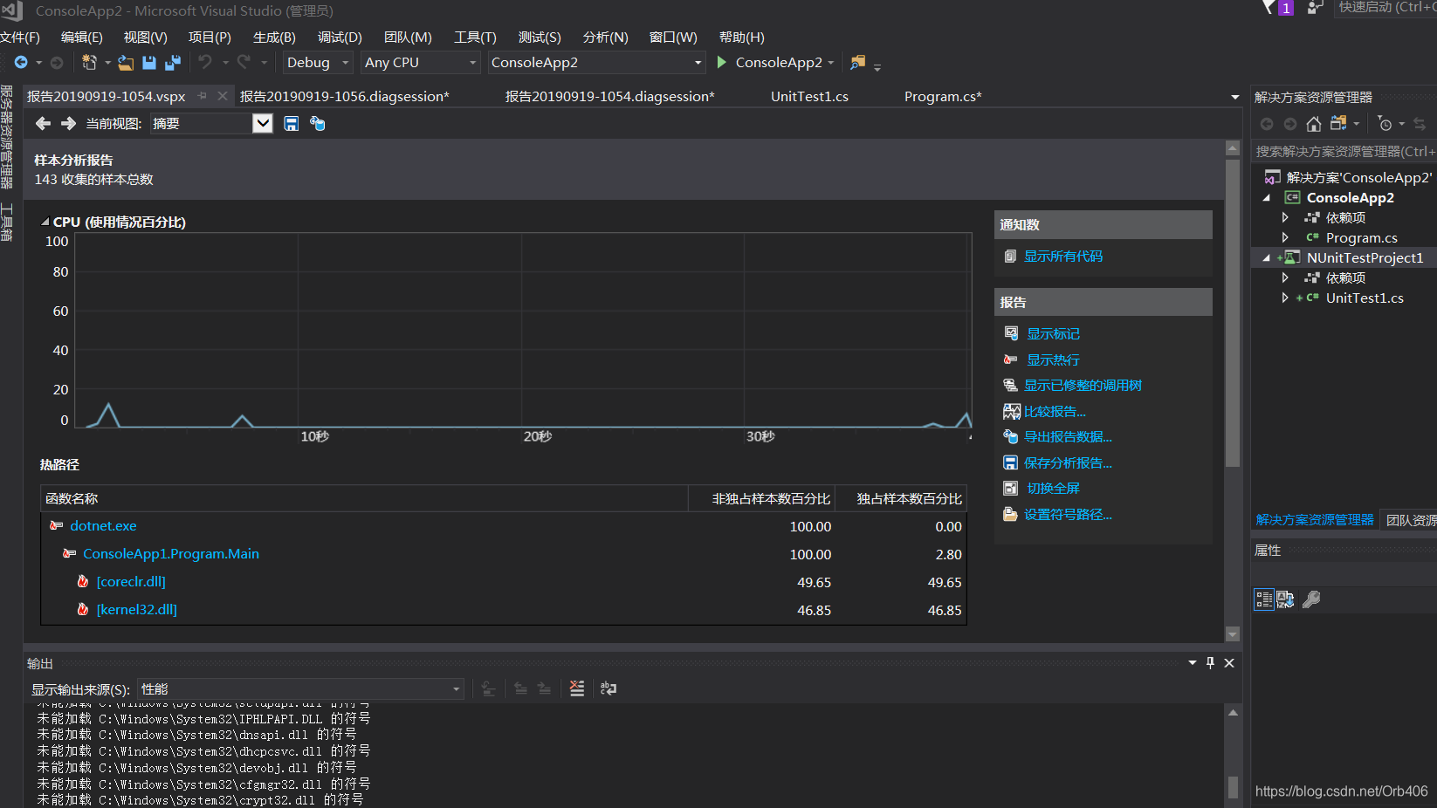Expand the Program.cs tree node

pyautogui.click(x=1285, y=237)
